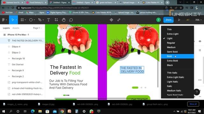Image resolution: width=204 pixels, height=114 pixels.
Task: Reload the browser page
Action: tap(13, 8)
